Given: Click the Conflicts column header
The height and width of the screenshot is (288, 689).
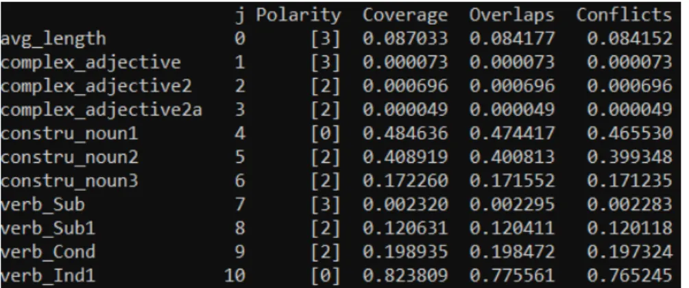Looking at the screenshot, I should click(x=624, y=15).
